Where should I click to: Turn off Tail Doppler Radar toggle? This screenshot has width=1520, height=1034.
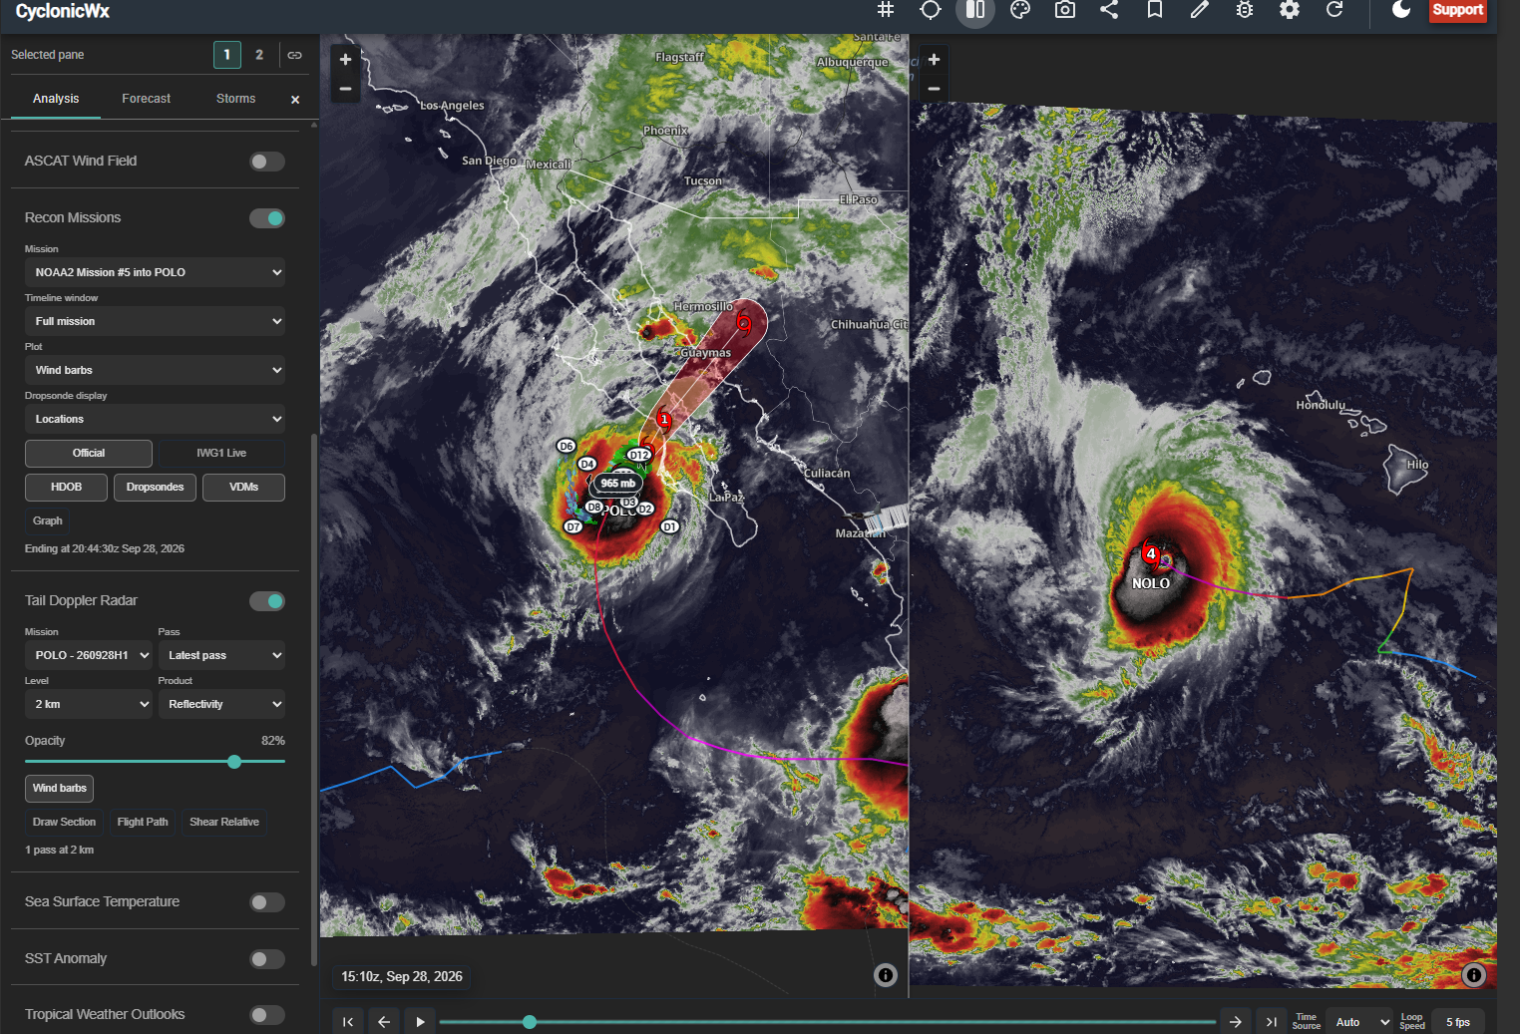[267, 601]
